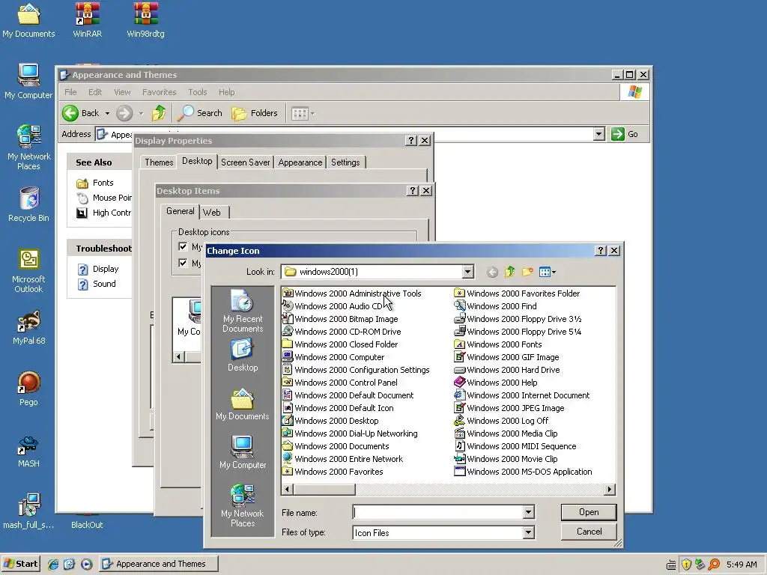
Task: Open My Network Places in places bar
Action: click(x=243, y=505)
